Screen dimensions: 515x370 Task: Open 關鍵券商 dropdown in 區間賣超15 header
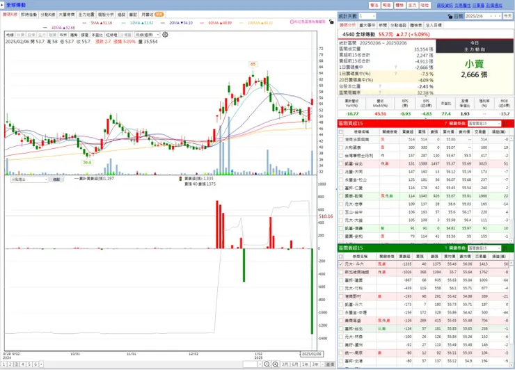click(x=484, y=248)
